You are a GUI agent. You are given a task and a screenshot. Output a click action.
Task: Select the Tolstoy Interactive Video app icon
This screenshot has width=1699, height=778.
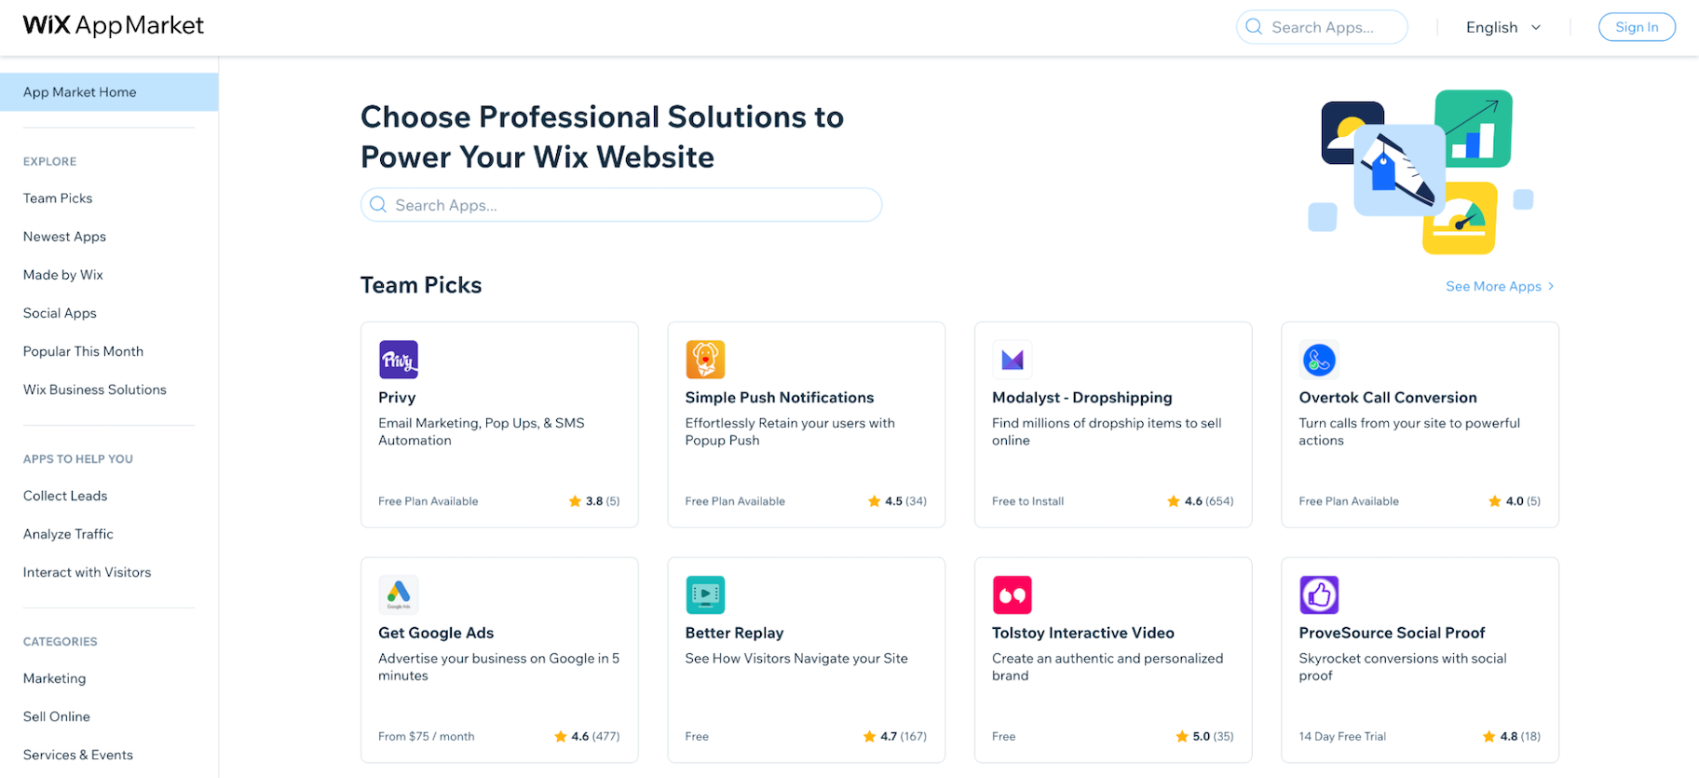coord(1013,594)
